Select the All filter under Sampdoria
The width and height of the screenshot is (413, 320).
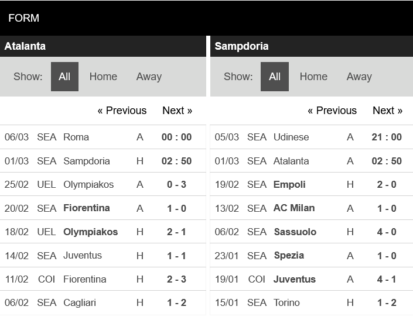[x=275, y=77]
